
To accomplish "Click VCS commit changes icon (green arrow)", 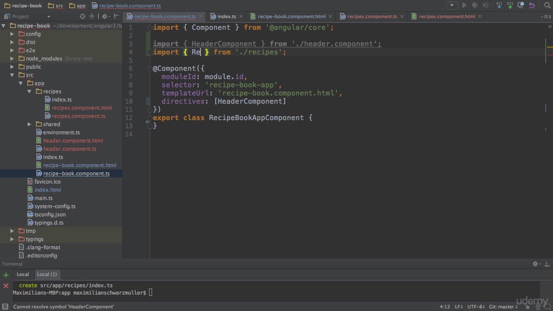I will (x=510, y=6).
